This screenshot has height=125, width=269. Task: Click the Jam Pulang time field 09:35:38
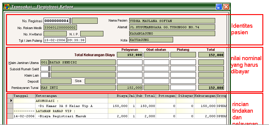point(76,40)
